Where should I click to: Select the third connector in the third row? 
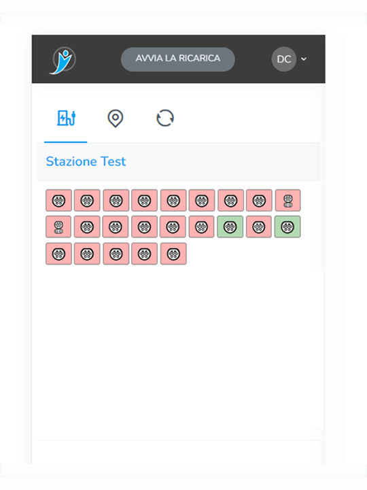pos(116,254)
